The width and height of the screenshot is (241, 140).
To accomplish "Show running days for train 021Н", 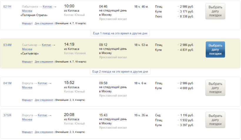I will tap(44, 23).
